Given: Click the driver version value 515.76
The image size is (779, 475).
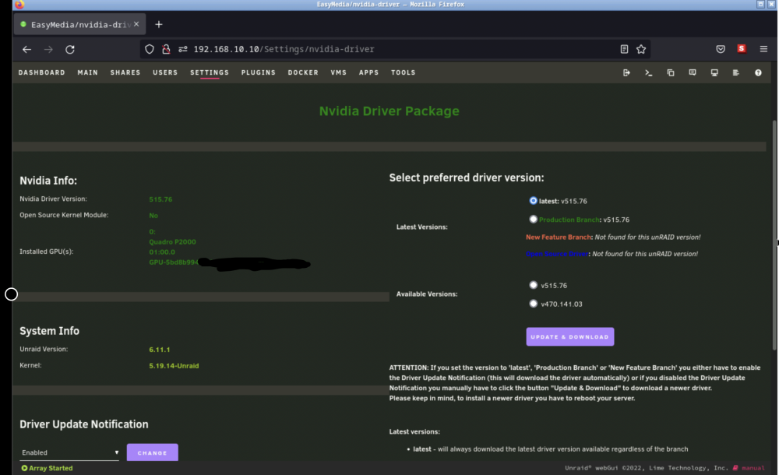Looking at the screenshot, I should coord(160,199).
